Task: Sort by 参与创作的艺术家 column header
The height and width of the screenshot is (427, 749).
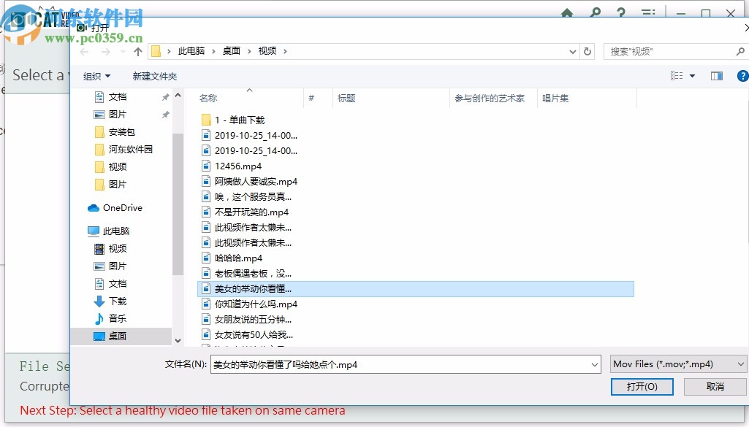Action: (x=490, y=99)
